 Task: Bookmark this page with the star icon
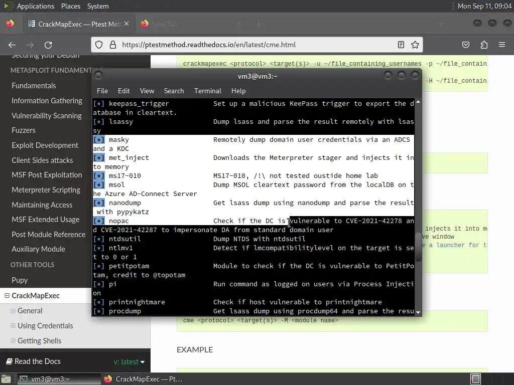pos(415,45)
